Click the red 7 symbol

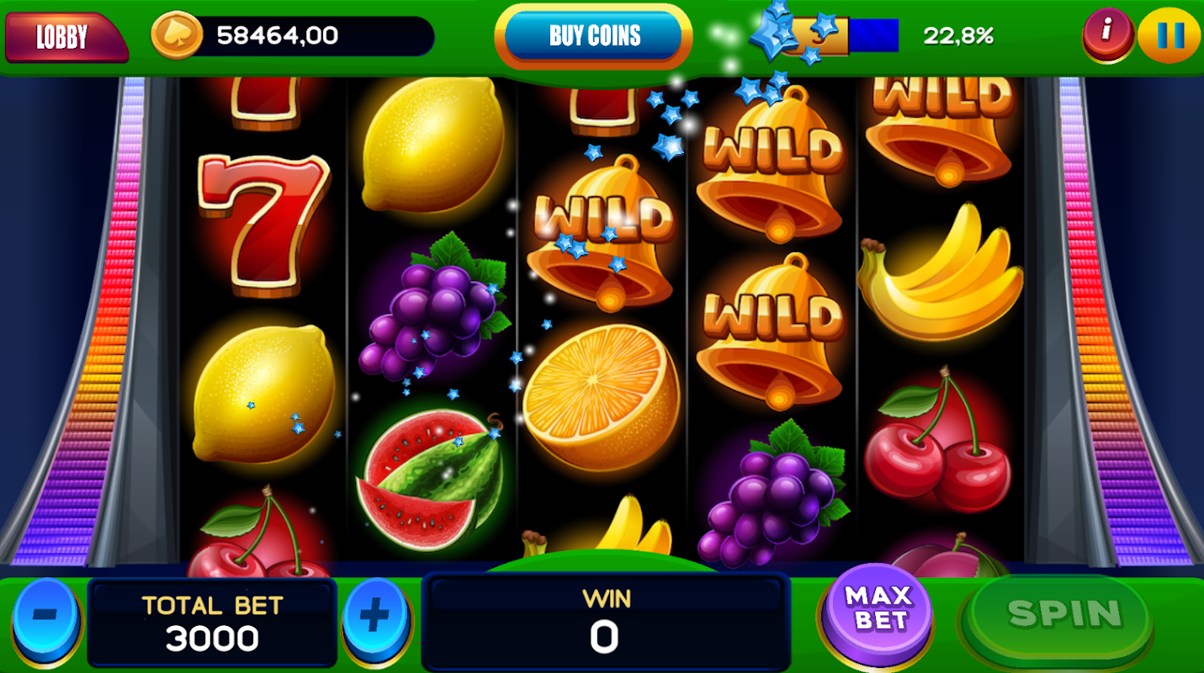(x=263, y=224)
